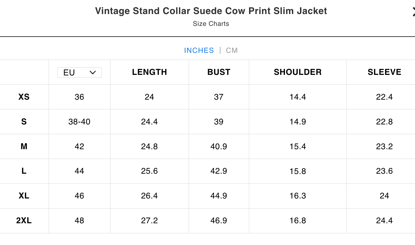Close the size chart dialog
The image size is (415, 245).
(x=413, y=12)
